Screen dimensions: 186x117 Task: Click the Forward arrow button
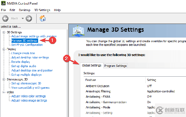[29, 18]
